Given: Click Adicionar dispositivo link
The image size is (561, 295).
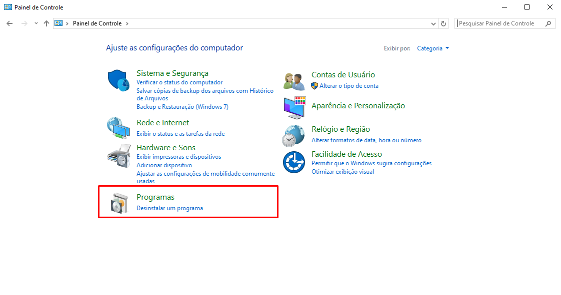Looking at the screenshot, I should click(164, 165).
